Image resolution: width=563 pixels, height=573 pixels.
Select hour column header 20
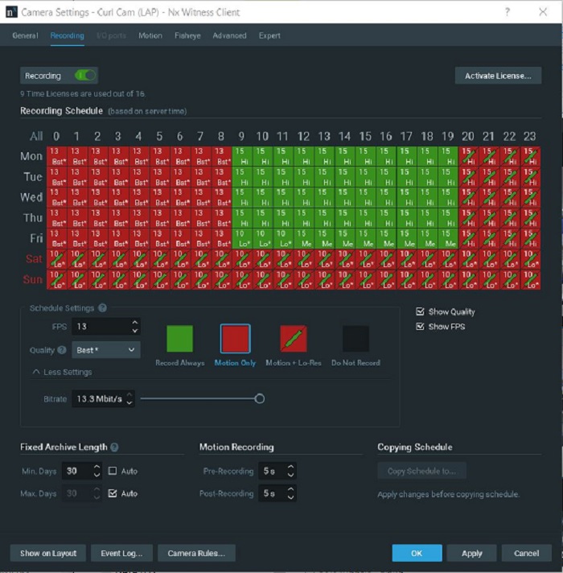pyautogui.click(x=468, y=136)
